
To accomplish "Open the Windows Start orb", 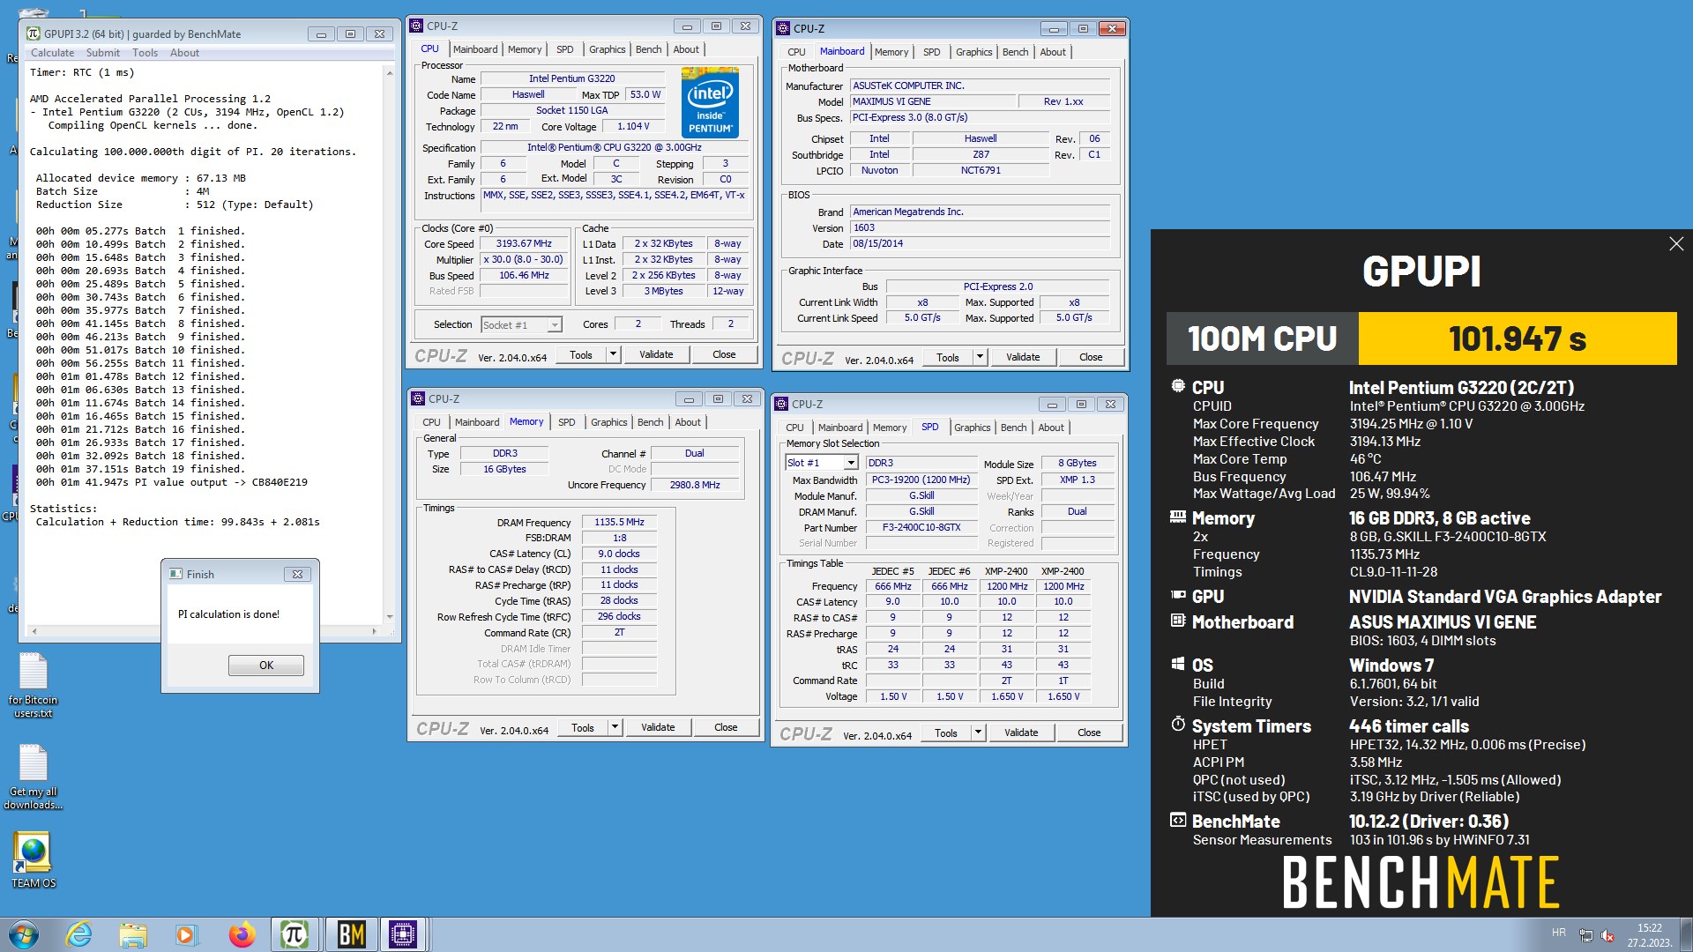I will point(24,934).
